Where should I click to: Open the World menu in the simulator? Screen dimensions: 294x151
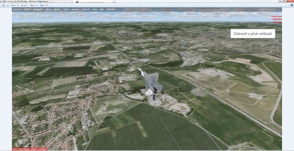48,9
